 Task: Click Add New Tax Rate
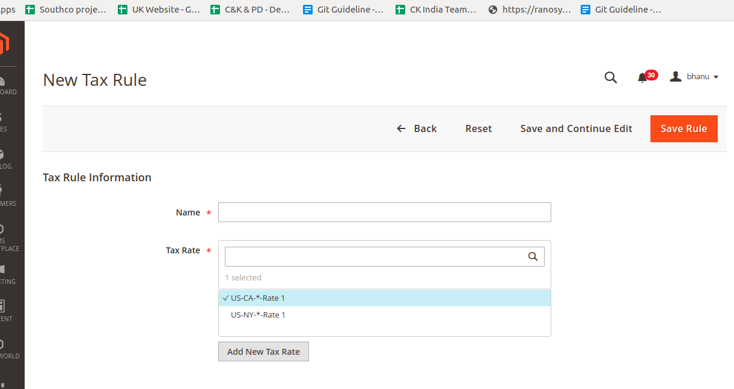pyautogui.click(x=263, y=351)
